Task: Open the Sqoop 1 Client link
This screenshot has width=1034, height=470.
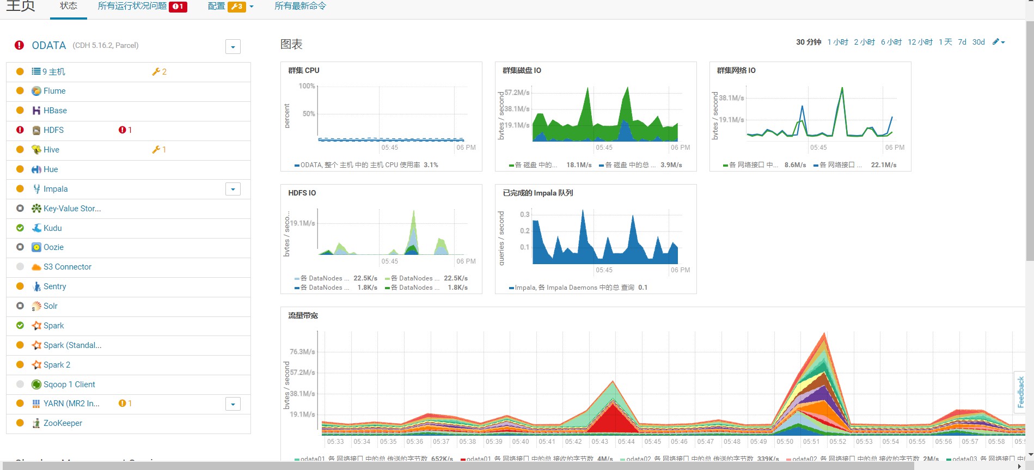Action: coord(70,384)
